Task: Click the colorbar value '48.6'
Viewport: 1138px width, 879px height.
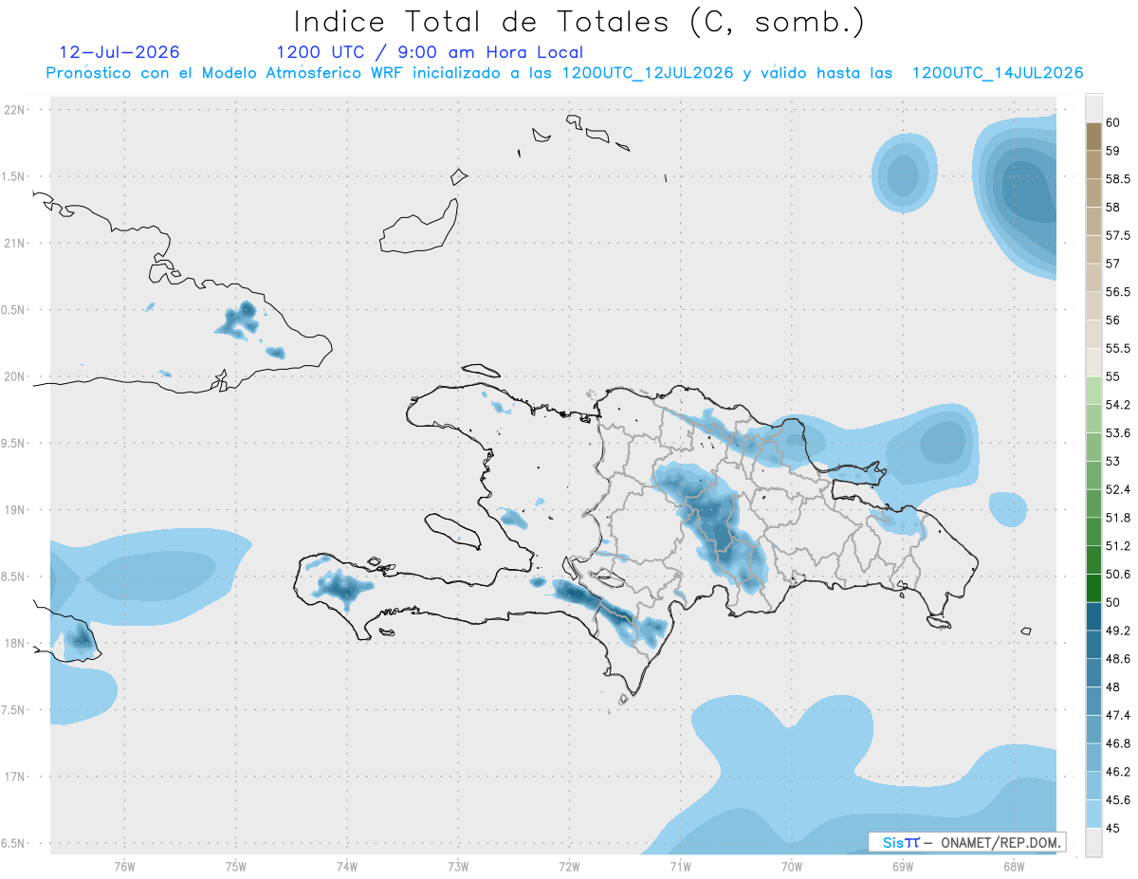Action: [x=1118, y=659]
